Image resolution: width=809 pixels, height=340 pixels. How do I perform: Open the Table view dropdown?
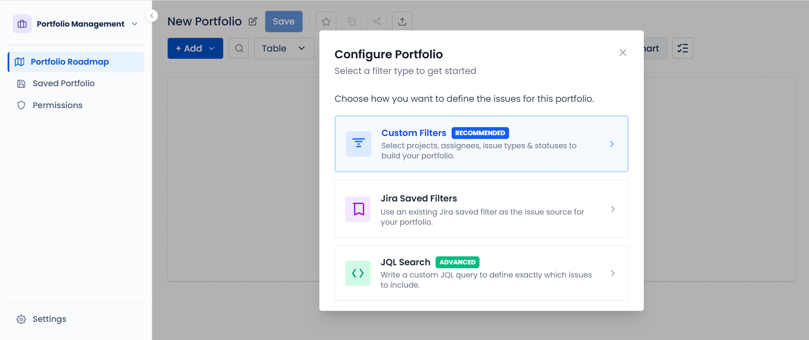284,48
